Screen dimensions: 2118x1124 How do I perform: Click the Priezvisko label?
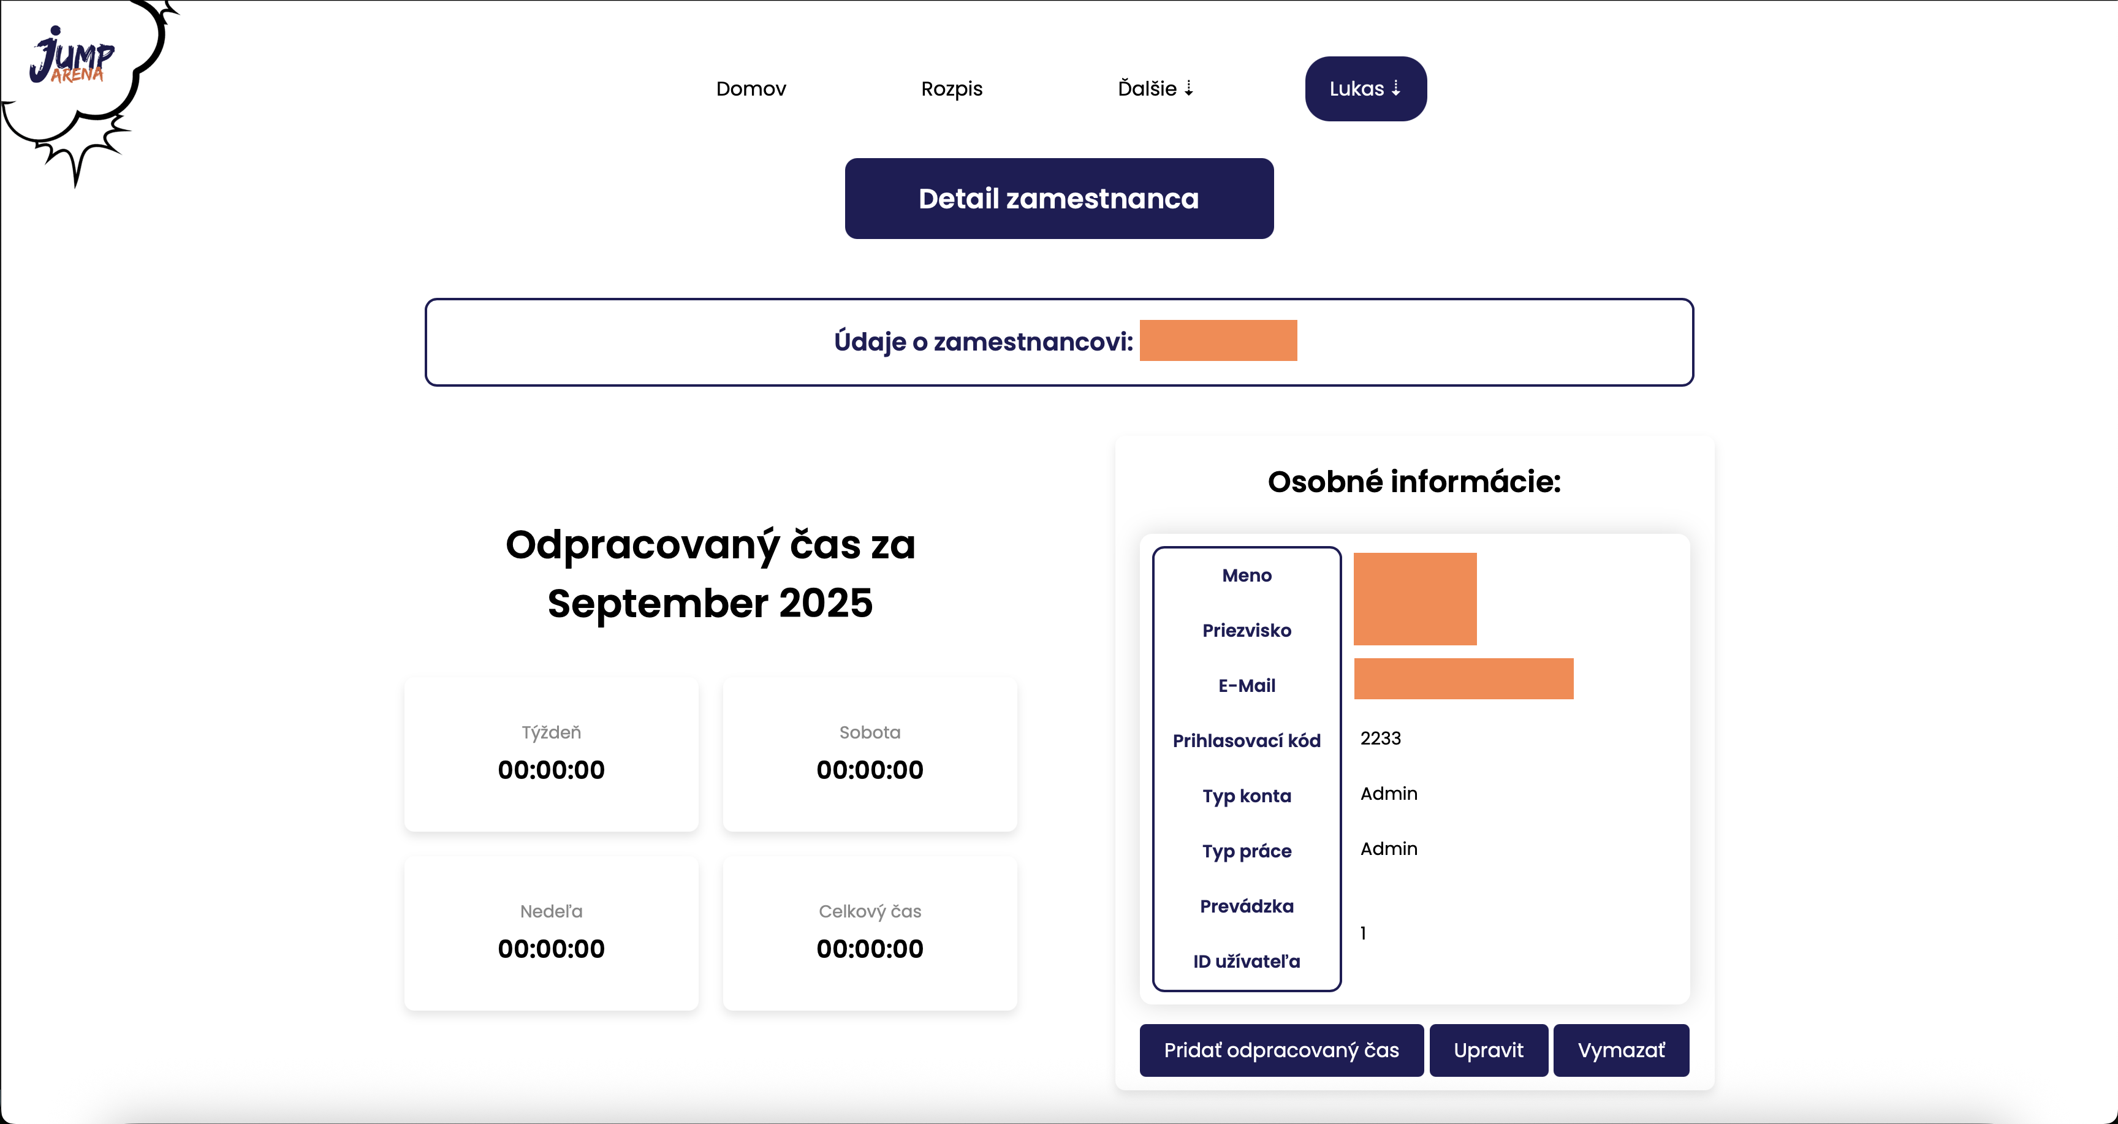(x=1247, y=631)
